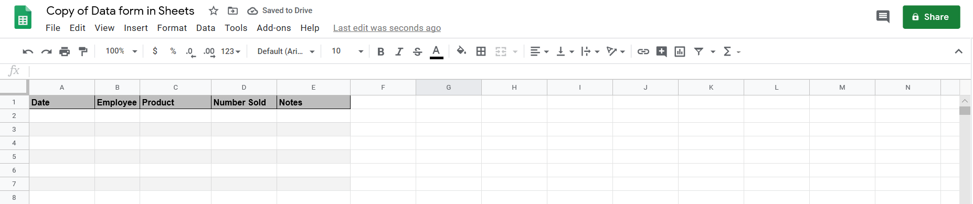The width and height of the screenshot is (973, 204).
Task: Expand the Default (Arial) font dropdown
Action: [x=286, y=51]
